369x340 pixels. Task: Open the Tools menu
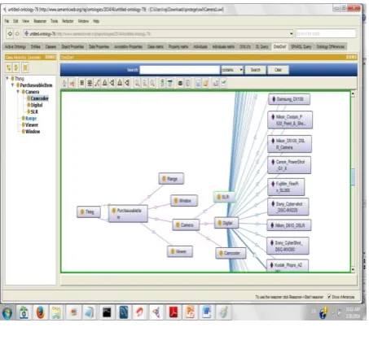(55, 21)
